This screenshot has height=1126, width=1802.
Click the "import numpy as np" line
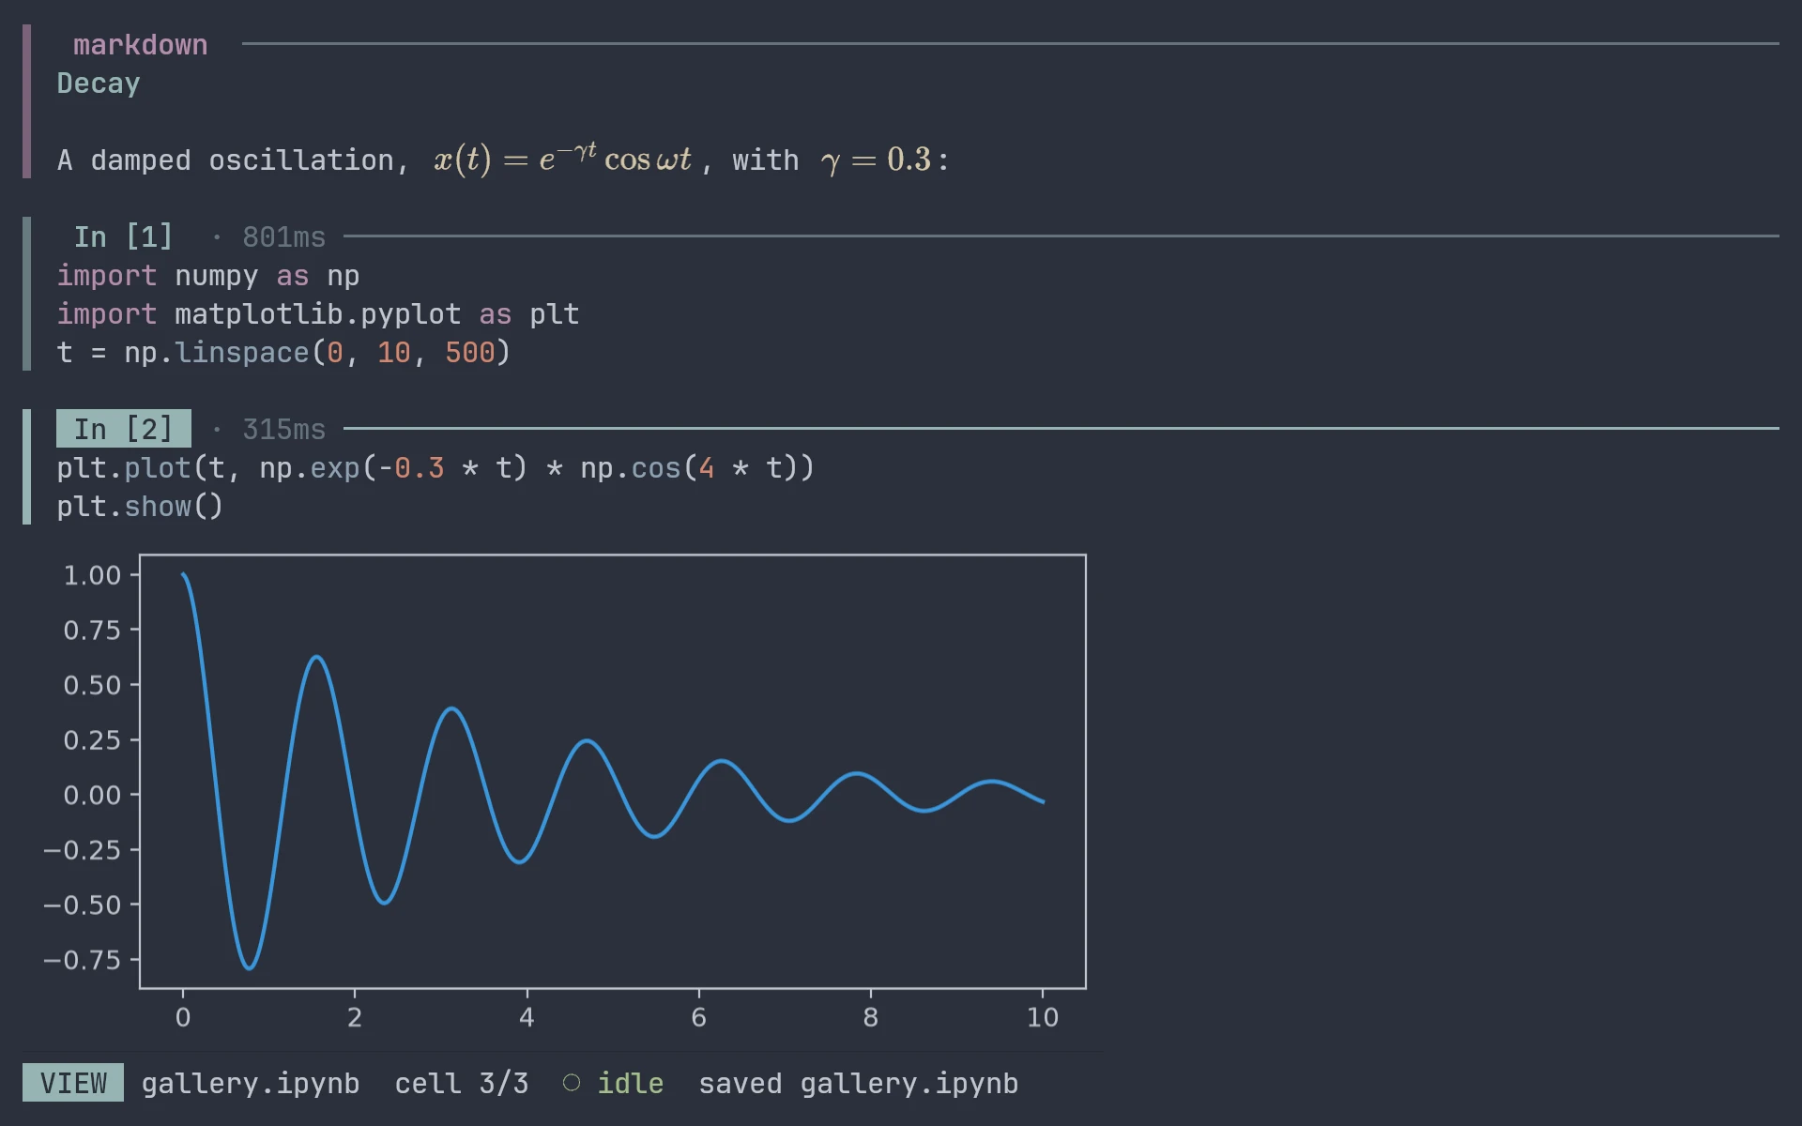(x=207, y=276)
